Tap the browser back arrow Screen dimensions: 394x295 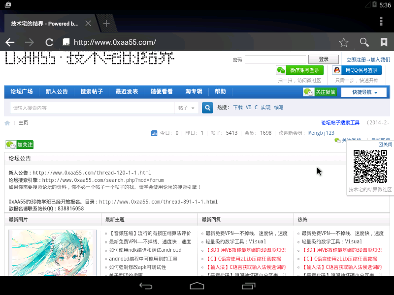[x=10, y=42]
